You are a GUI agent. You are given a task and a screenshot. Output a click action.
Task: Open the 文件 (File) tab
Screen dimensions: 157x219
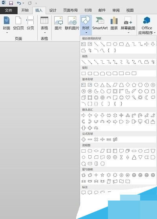(x=9, y=10)
